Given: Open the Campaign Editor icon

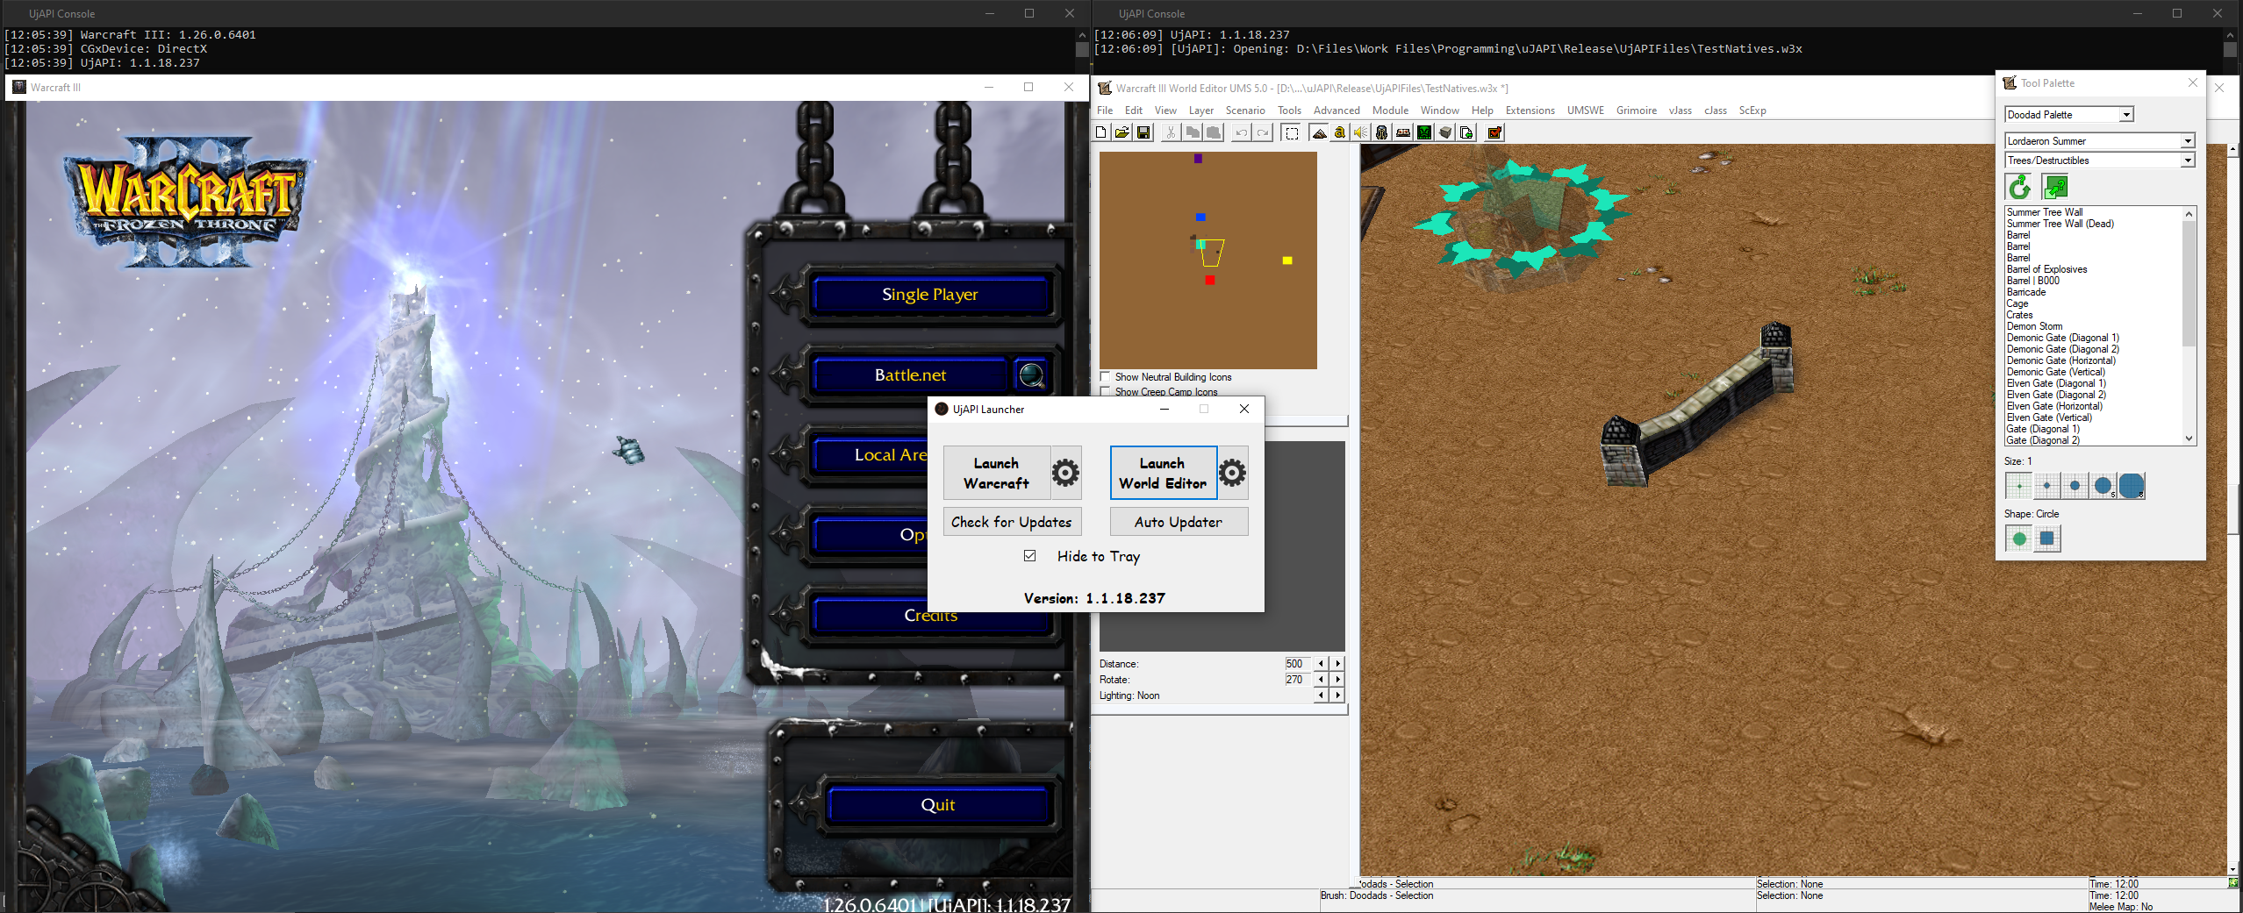Looking at the screenshot, I should 1403,132.
